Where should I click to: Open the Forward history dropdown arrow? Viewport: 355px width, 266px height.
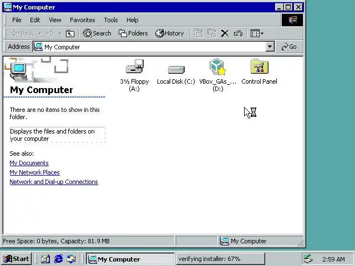60,33
